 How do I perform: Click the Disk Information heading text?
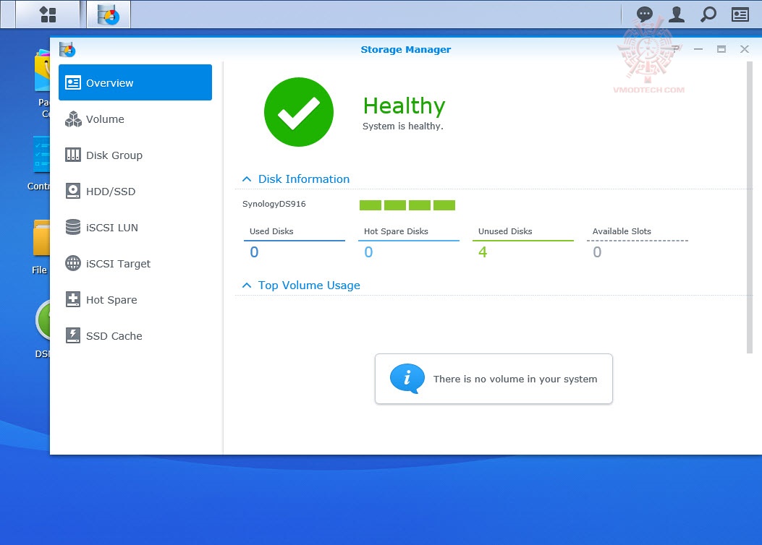(x=304, y=179)
